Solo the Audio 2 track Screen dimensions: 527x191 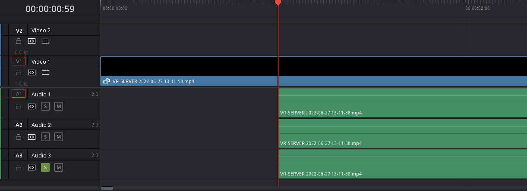click(45, 137)
